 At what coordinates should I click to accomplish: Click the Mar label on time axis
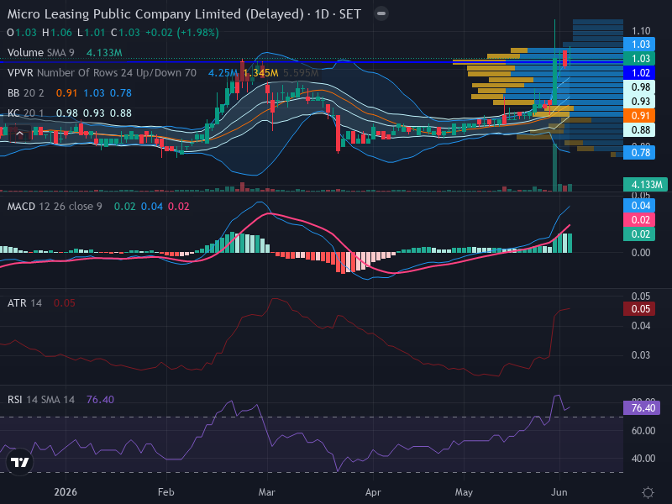click(x=266, y=492)
